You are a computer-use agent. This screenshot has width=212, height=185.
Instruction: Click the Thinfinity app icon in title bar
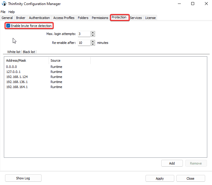[x=4, y=4]
